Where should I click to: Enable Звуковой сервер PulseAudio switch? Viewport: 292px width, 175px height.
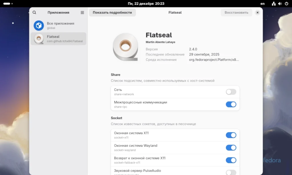coord(231,172)
